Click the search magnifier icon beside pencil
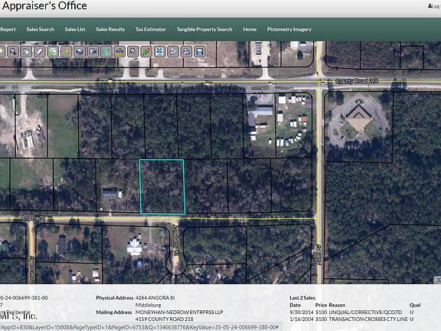Screen dimensions: 441x331 pyautogui.click(x=132, y=52)
